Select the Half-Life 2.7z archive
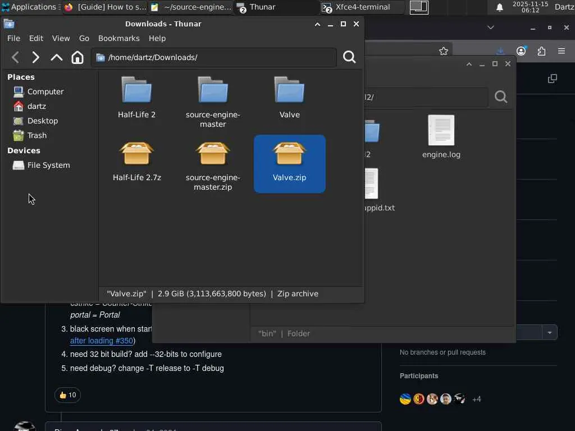 (x=136, y=153)
